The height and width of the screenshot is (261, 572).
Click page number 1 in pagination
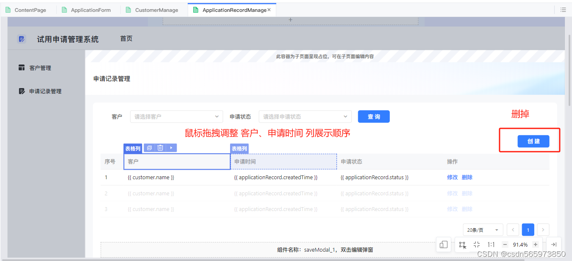(x=528, y=229)
